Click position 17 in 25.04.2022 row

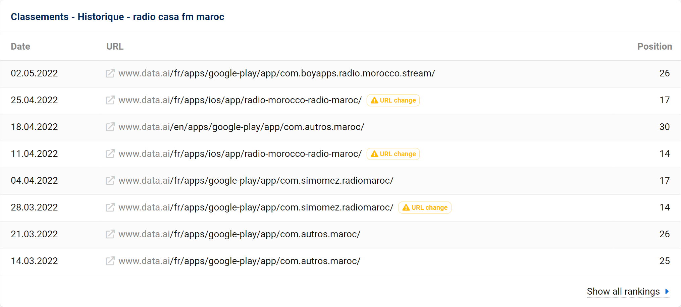pyautogui.click(x=665, y=100)
